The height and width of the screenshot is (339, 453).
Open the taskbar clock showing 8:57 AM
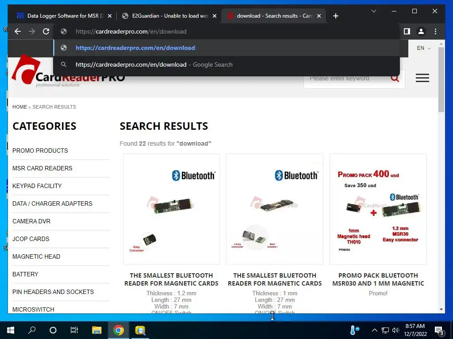point(415,330)
